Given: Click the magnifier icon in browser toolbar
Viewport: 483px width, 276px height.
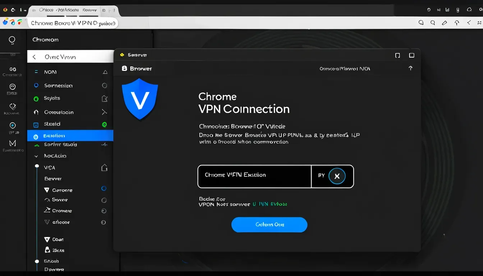Looking at the screenshot, I should pyautogui.click(x=433, y=23).
